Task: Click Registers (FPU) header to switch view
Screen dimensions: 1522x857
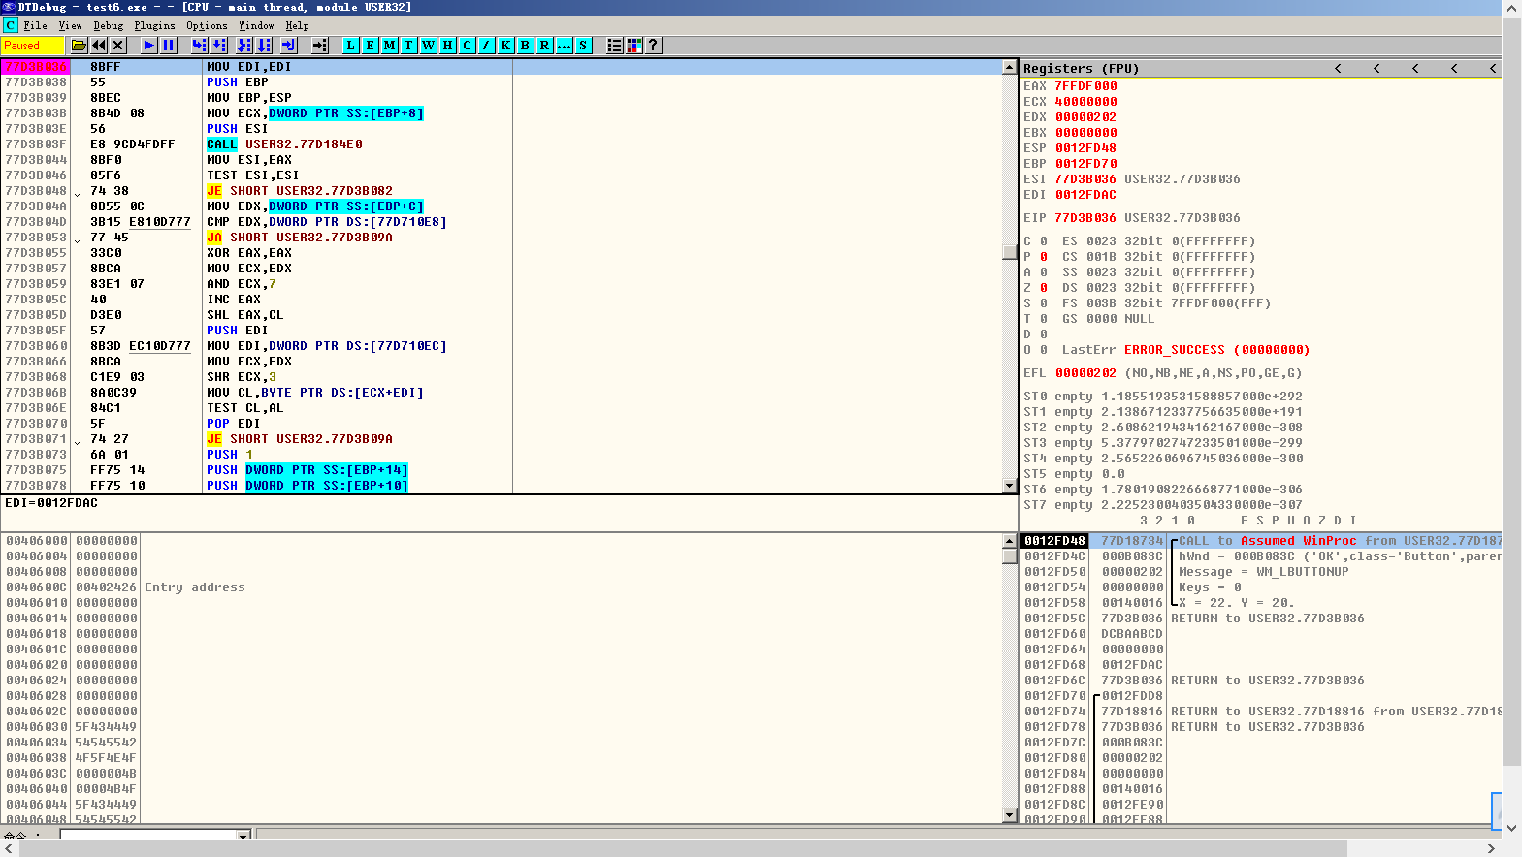Action: point(1081,69)
